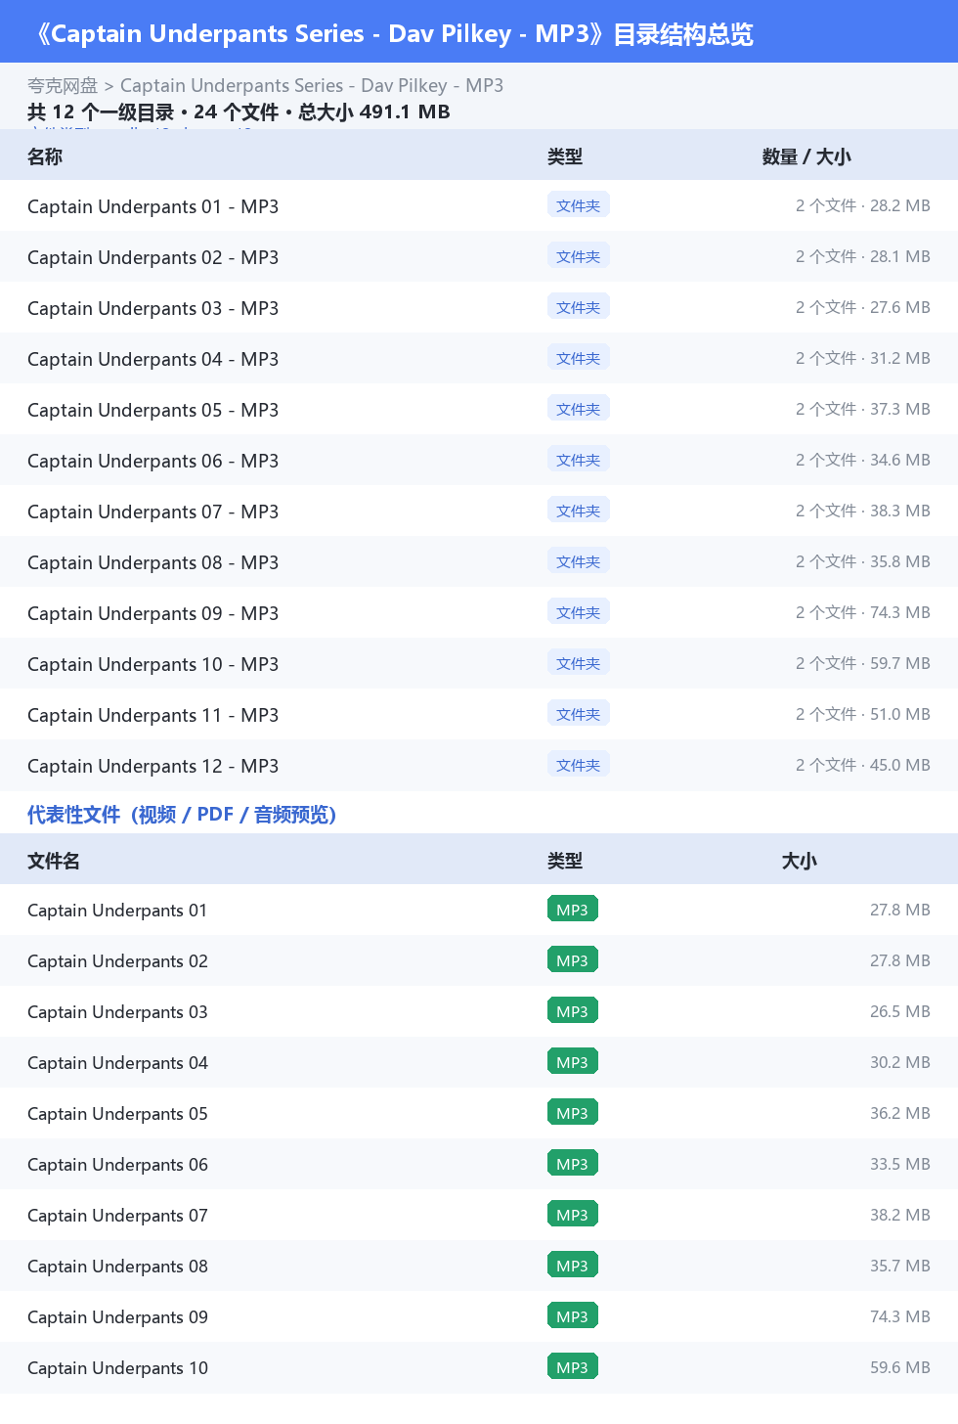The height and width of the screenshot is (1424, 958).
Task: Select the file named 'Captain Underpants 07'
Action: (x=117, y=1216)
